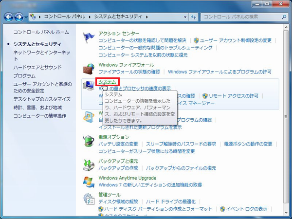The height and width of the screenshot is (219, 292).
Task: Open コントロール パネル ホーム in the sidebar
Action: tap(41, 32)
